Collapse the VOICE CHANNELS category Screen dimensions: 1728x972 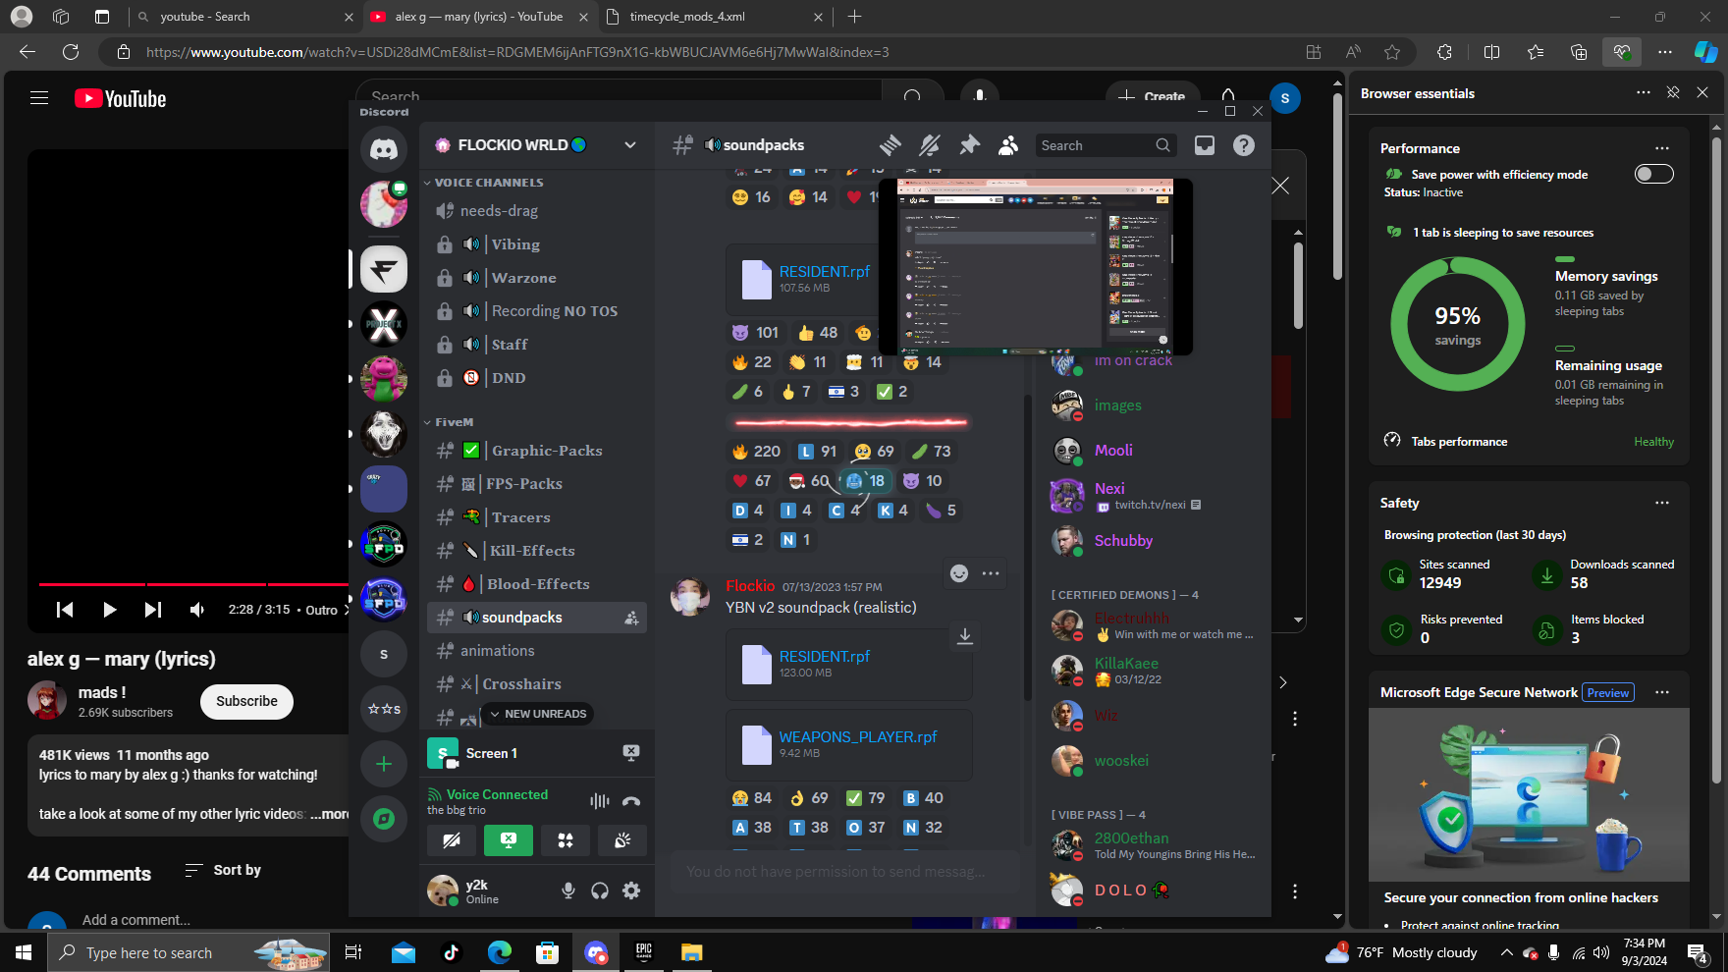click(x=483, y=183)
